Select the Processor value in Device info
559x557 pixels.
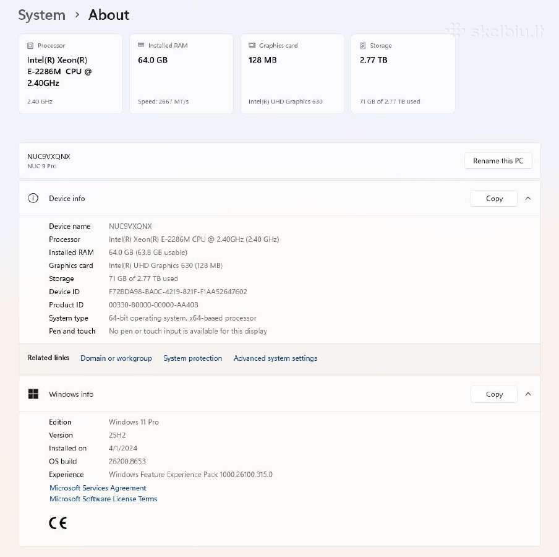(x=194, y=240)
